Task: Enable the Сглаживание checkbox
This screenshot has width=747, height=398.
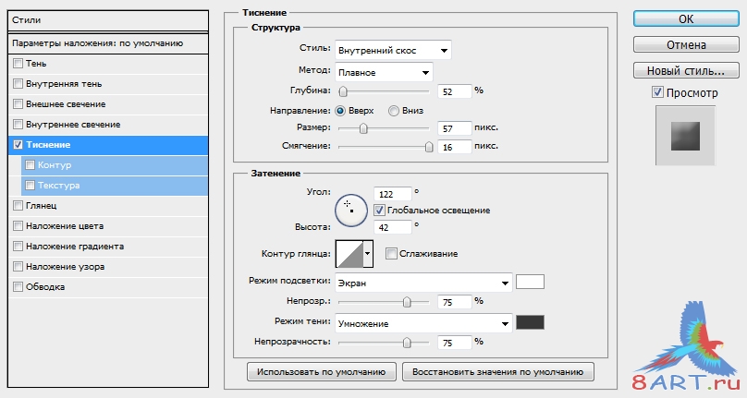Action: pos(391,254)
